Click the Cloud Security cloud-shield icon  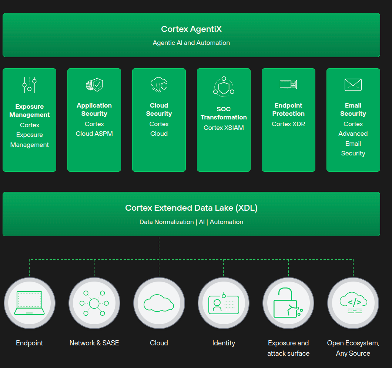[x=159, y=85]
